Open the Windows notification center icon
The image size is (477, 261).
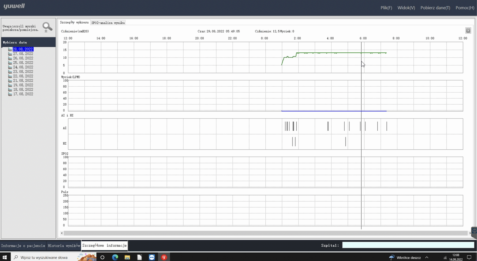469,257
